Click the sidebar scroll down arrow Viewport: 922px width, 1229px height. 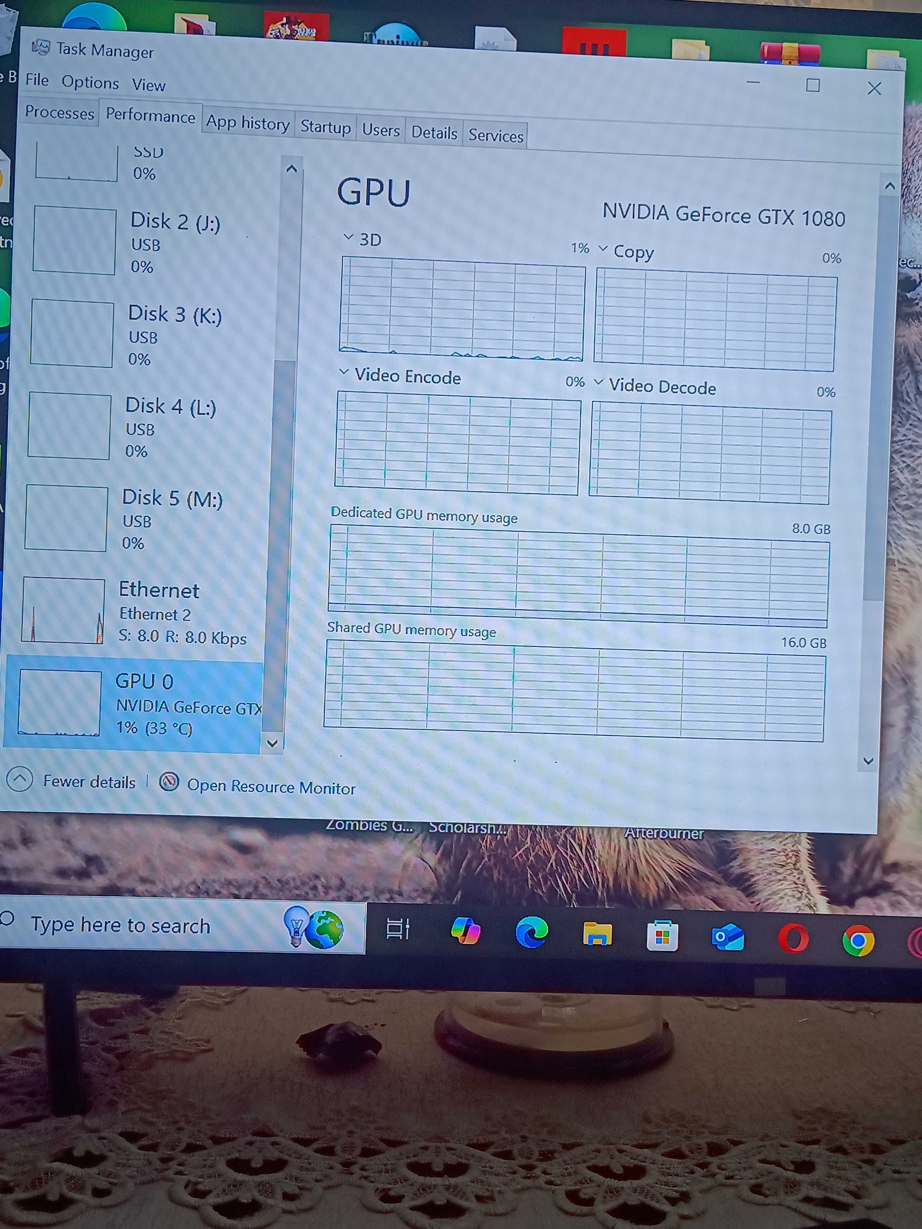[272, 743]
